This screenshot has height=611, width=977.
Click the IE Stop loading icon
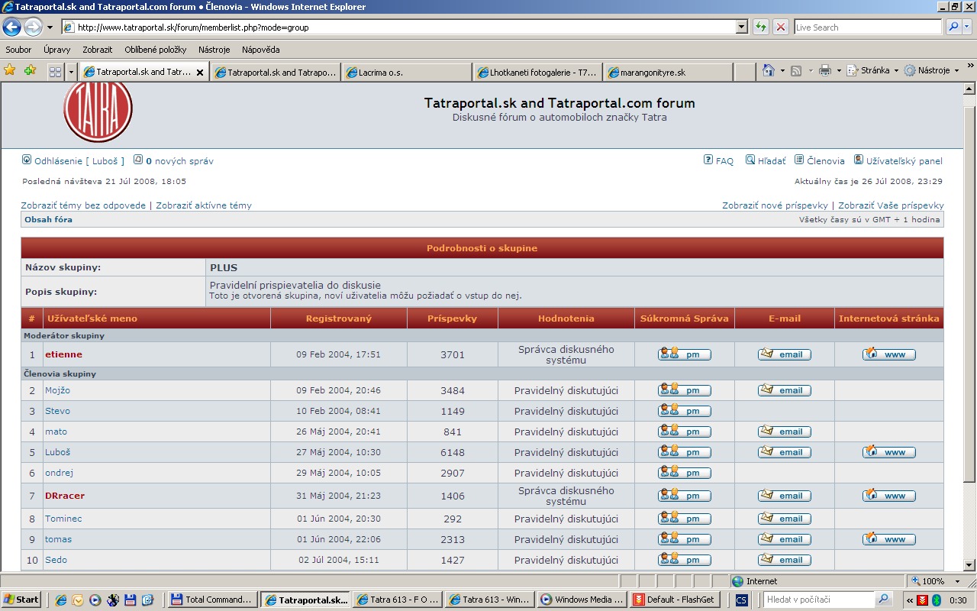tap(780, 27)
